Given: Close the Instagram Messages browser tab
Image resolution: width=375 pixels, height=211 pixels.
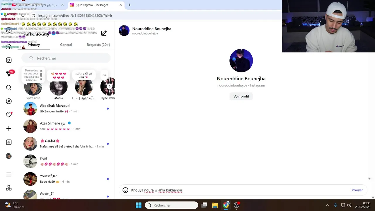Looking at the screenshot, I should point(120,5).
